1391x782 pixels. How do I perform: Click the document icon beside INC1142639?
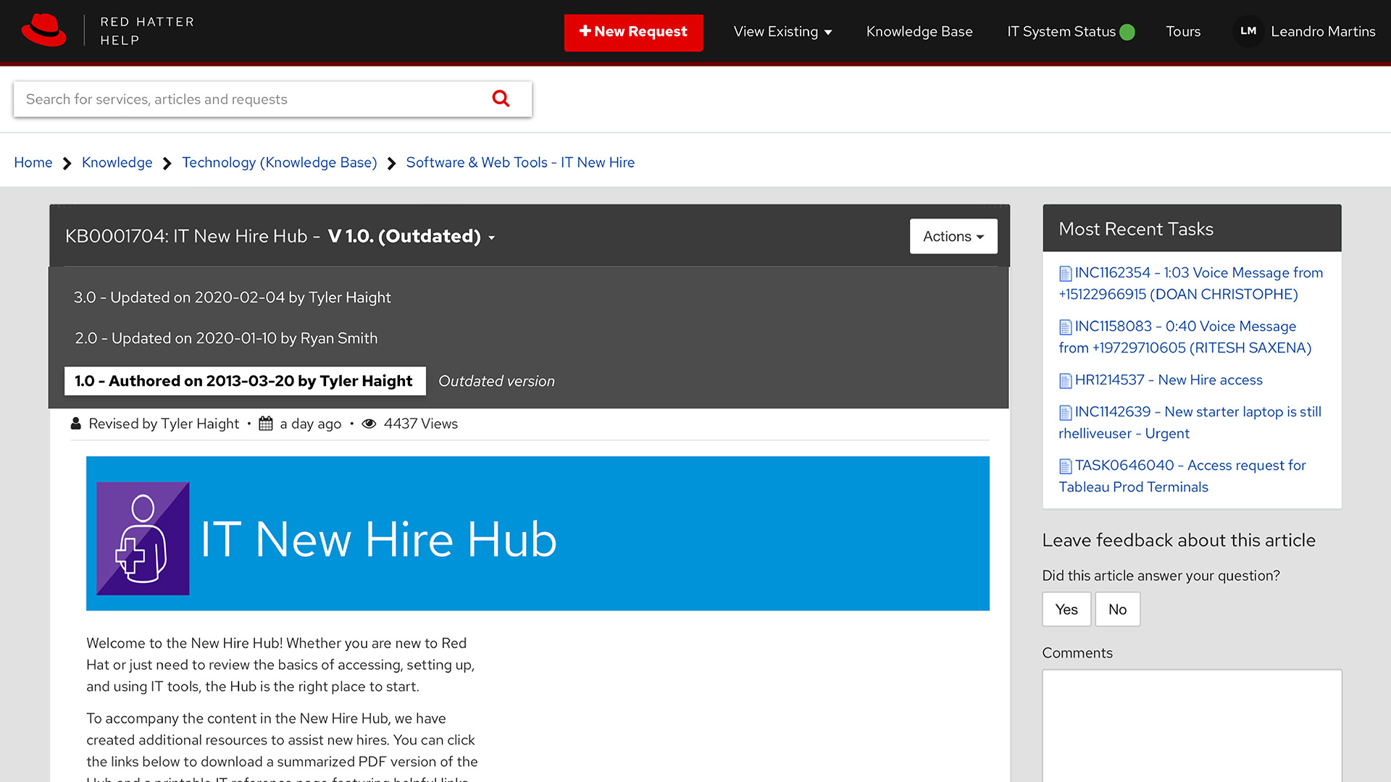pyautogui.click(x=1065, y=413)
